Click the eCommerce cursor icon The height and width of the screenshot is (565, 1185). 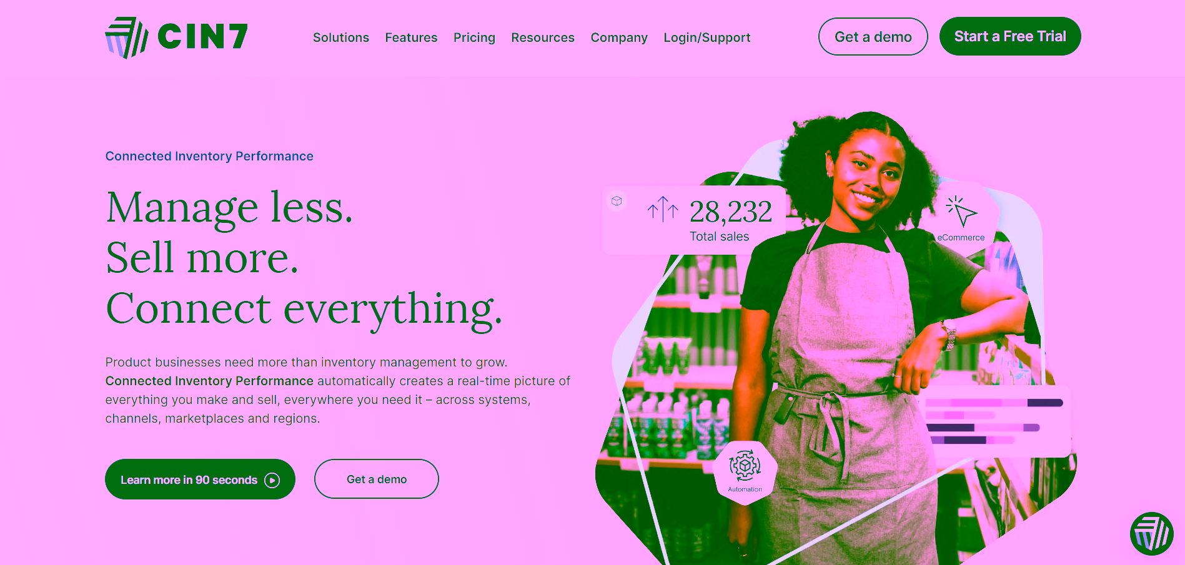tap(961, 212)
